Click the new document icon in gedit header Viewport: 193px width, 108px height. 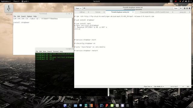click(84, 8)
